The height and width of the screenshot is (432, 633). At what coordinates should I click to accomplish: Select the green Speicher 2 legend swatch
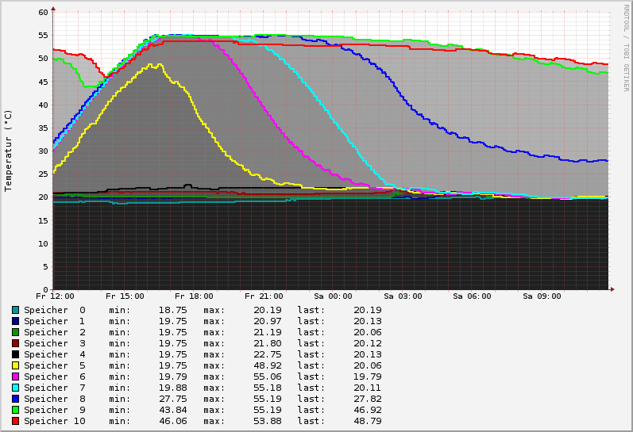[15, 332]
